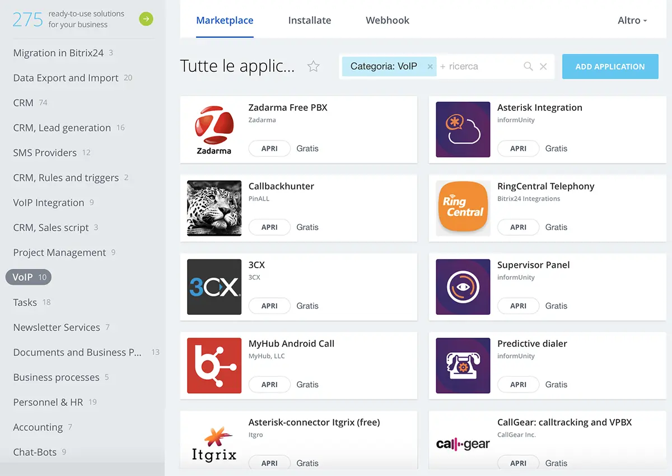This screenshot has width=672, height=476.
Task: Remove the Categoria: VoIP filter tag
Action: 430,67
